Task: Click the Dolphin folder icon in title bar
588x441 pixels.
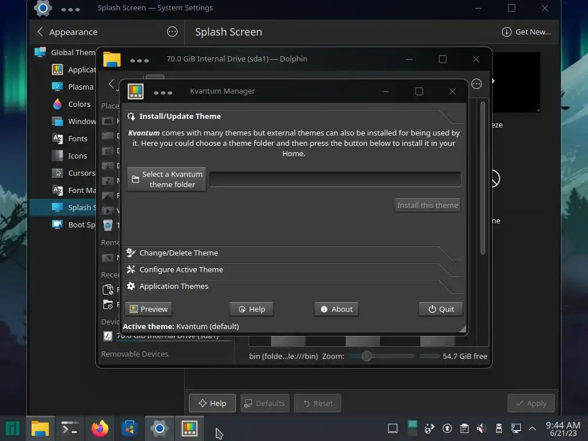Action: (x=112, y=59)
